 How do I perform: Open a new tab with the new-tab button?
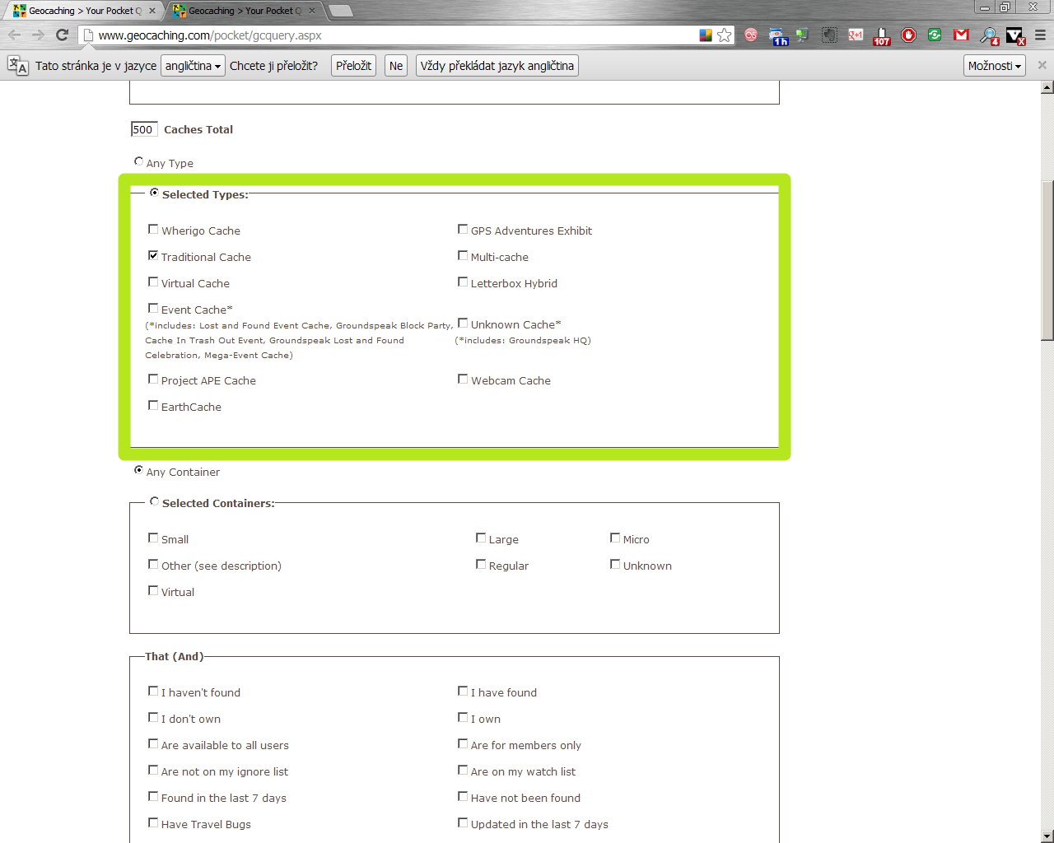coord(341,11)
